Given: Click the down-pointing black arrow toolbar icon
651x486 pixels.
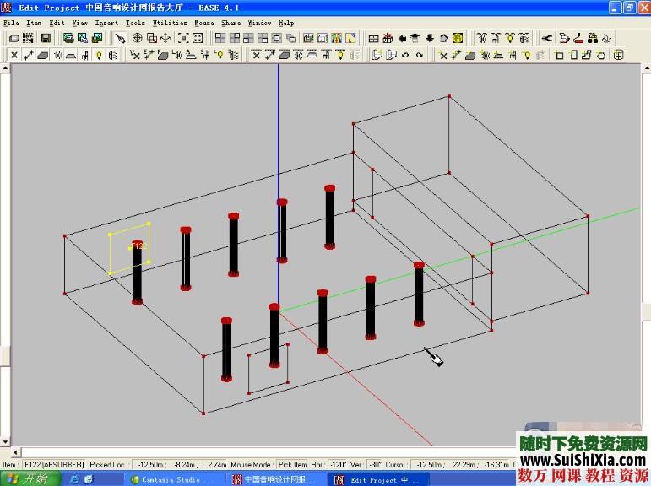Looking at the screenshot, I should coord(429,38).
